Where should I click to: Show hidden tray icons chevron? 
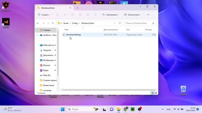[x=163, y=109]
